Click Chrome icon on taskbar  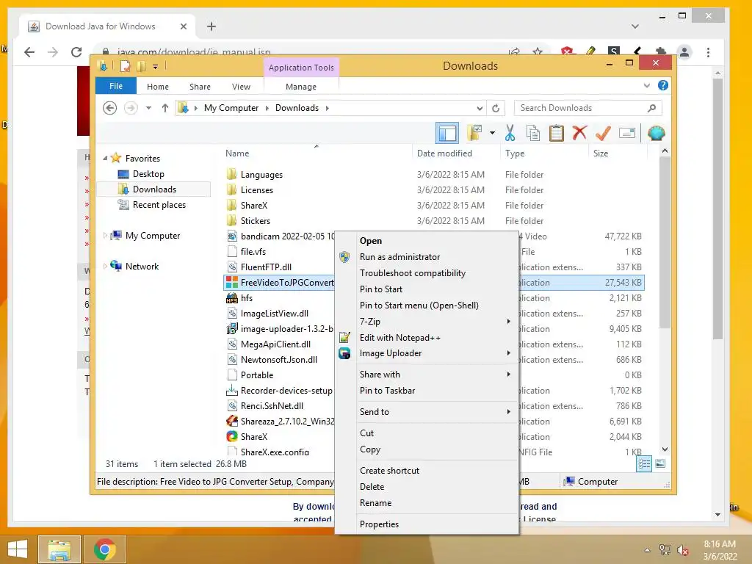(x=104, y=549)
